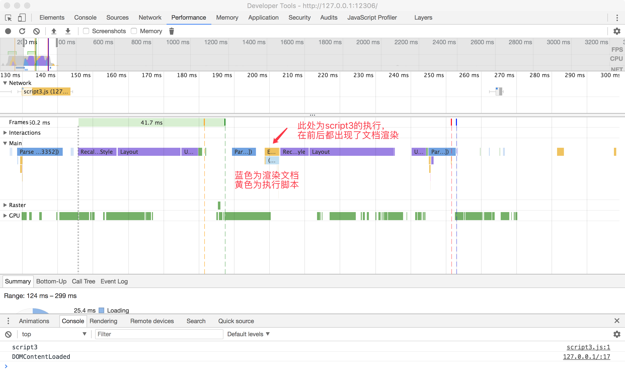Expand the Raster track

pyautogui.click(x=5, y=205)
